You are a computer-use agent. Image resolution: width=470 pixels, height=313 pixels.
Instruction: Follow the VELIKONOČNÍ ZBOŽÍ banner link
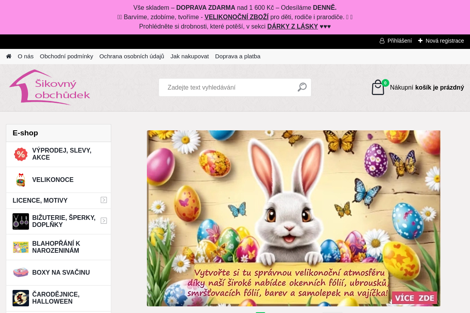tap(236, 17)
